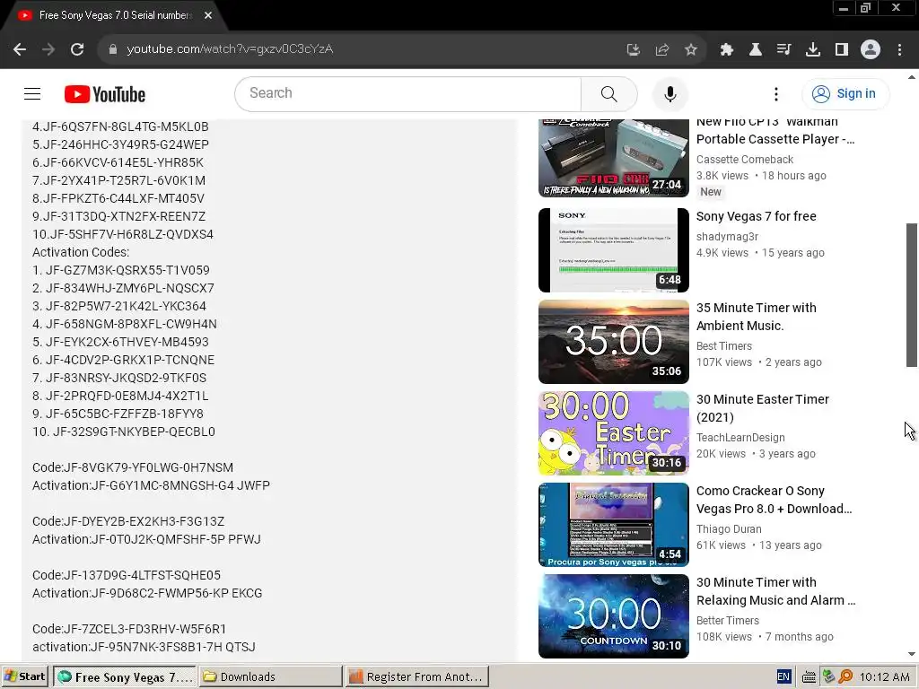This screenshot has height=689, width=919.
Task: Click the page vertical scrollbar thumb
Action: pyautogui.click(x=912, y=294)
